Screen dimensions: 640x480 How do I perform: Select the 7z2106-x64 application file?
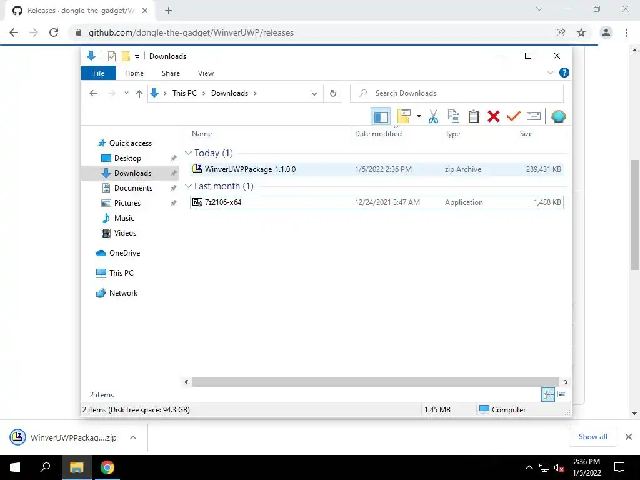pyautogui.click(x=376, y=202)
